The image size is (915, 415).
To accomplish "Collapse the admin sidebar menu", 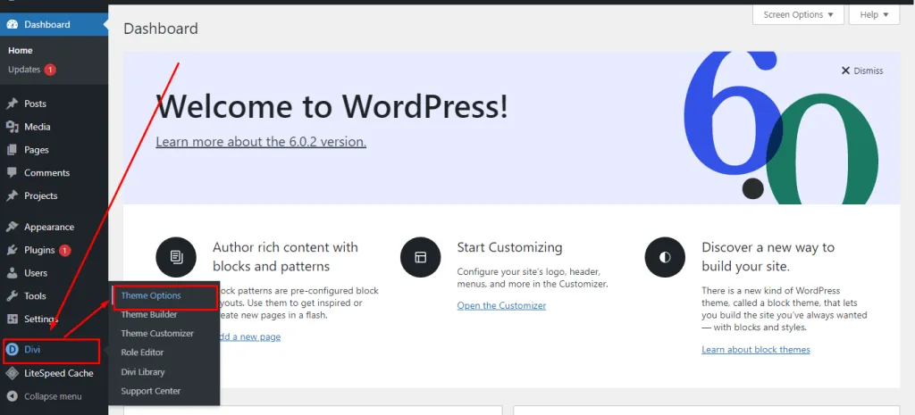I will (x=52, y=396).
